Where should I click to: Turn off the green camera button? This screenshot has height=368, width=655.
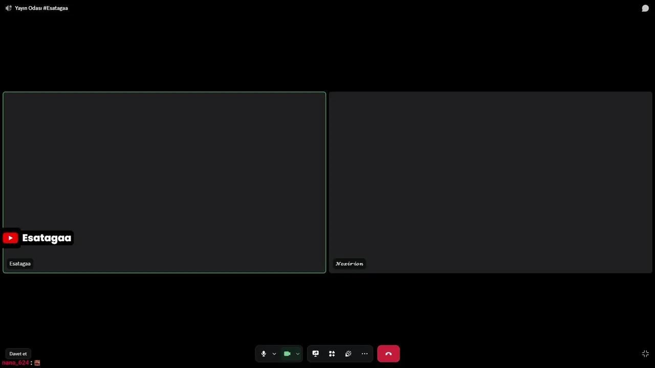pos(287,354)
